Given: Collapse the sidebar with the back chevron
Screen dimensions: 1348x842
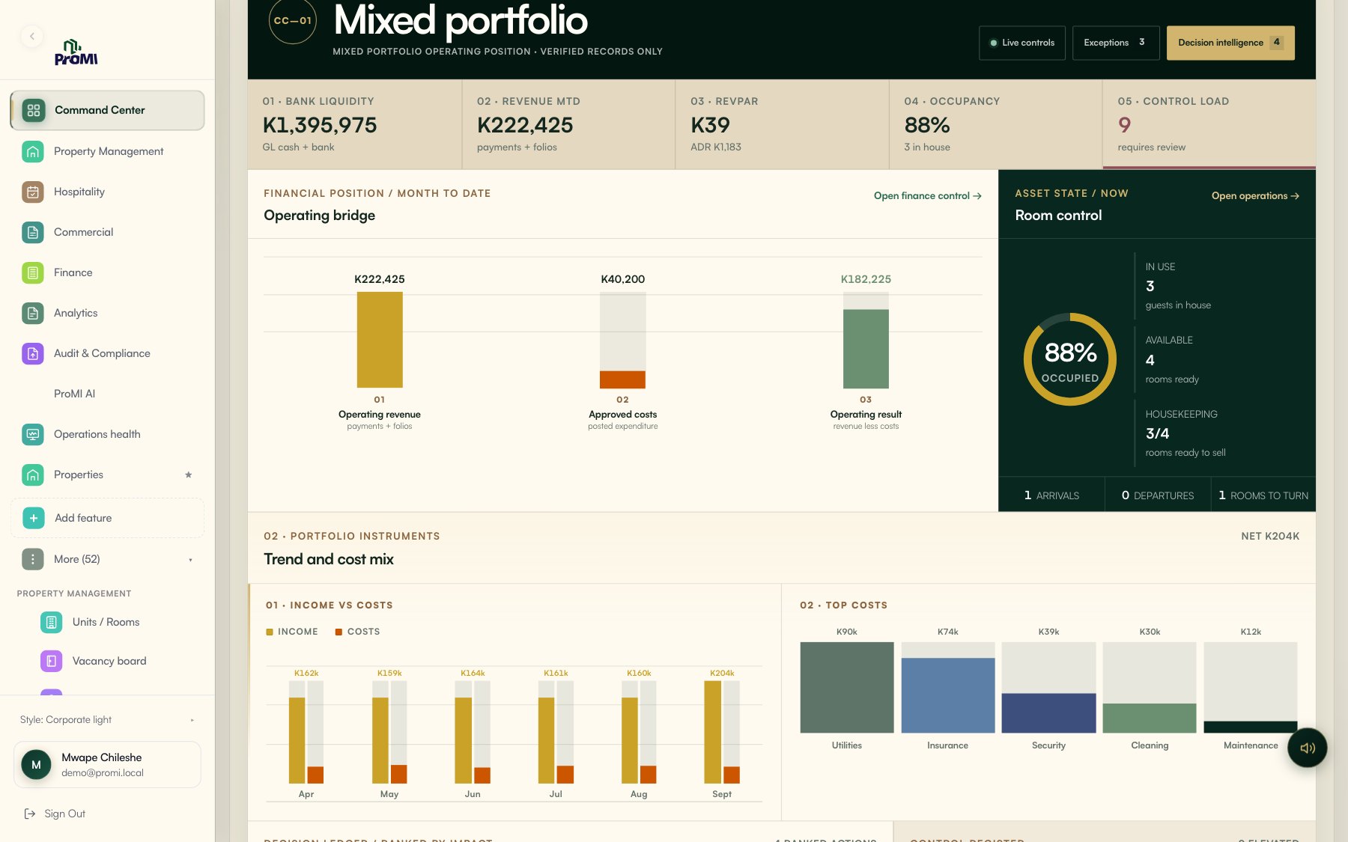Looking at the screenshot, I should point(31,36).
